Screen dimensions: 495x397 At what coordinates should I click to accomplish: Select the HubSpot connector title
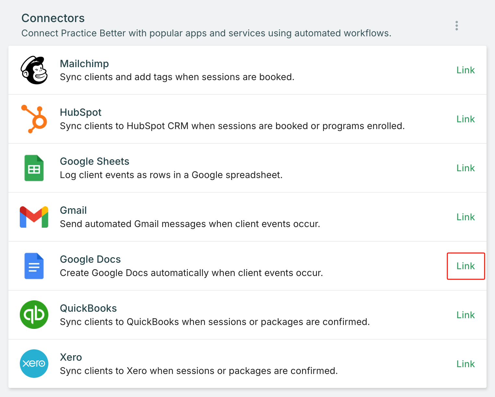[81, 112]
